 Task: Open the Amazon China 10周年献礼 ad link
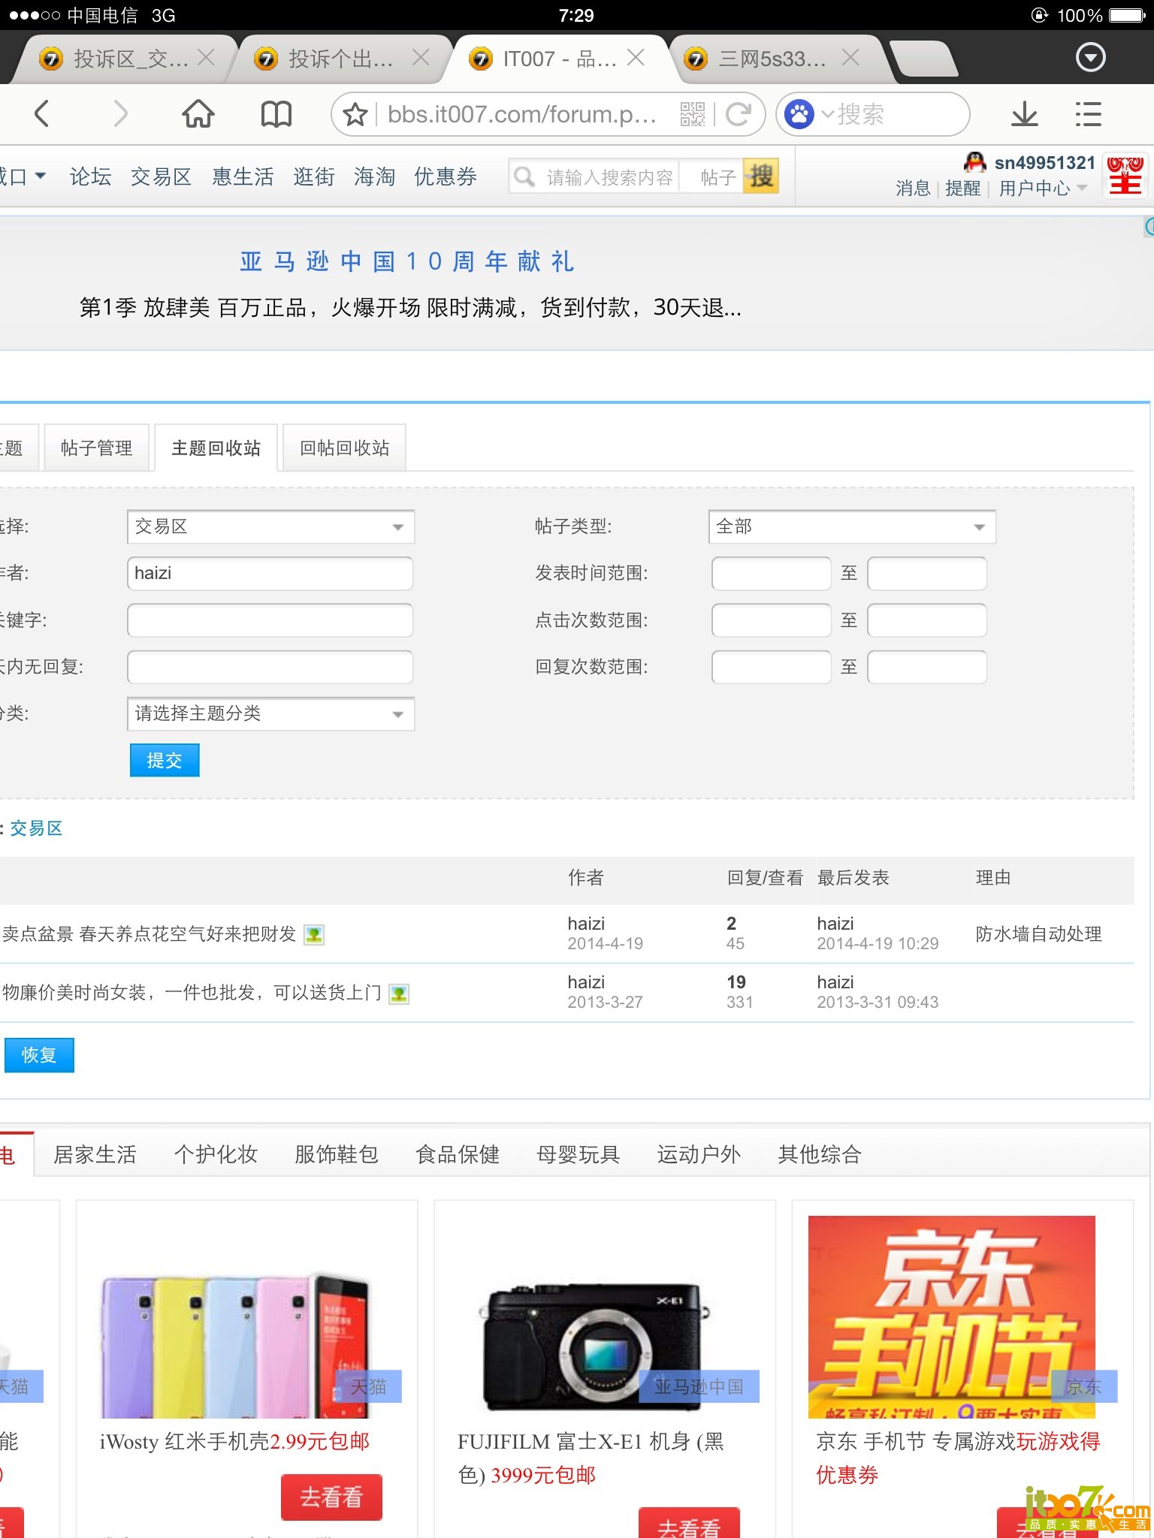click(407, 261)
